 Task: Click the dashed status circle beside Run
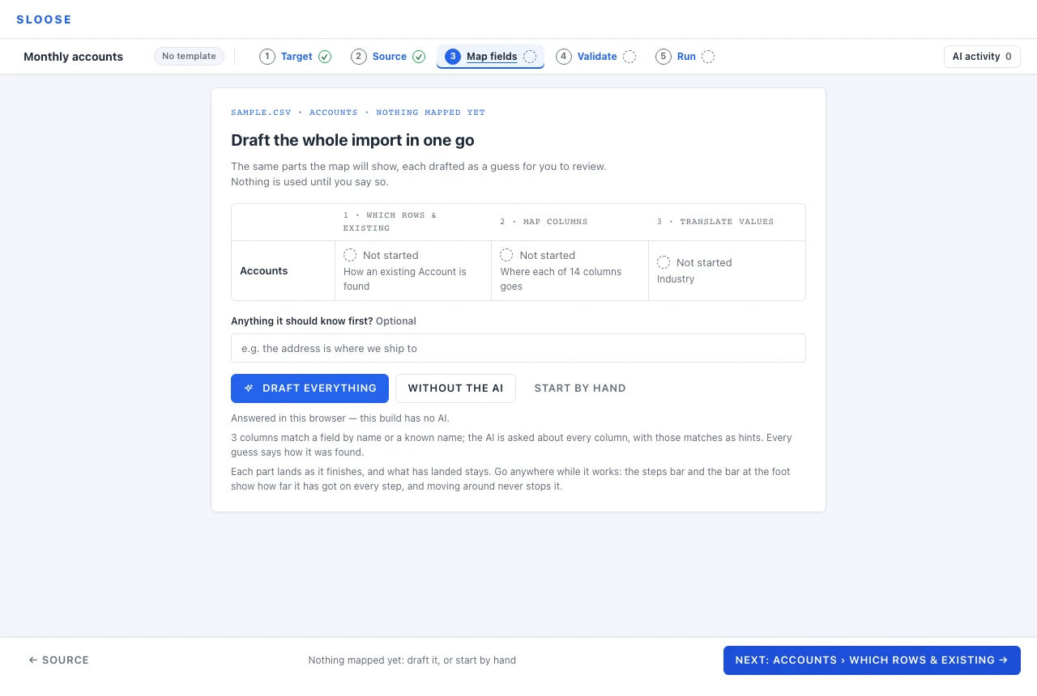click(708, 57)
